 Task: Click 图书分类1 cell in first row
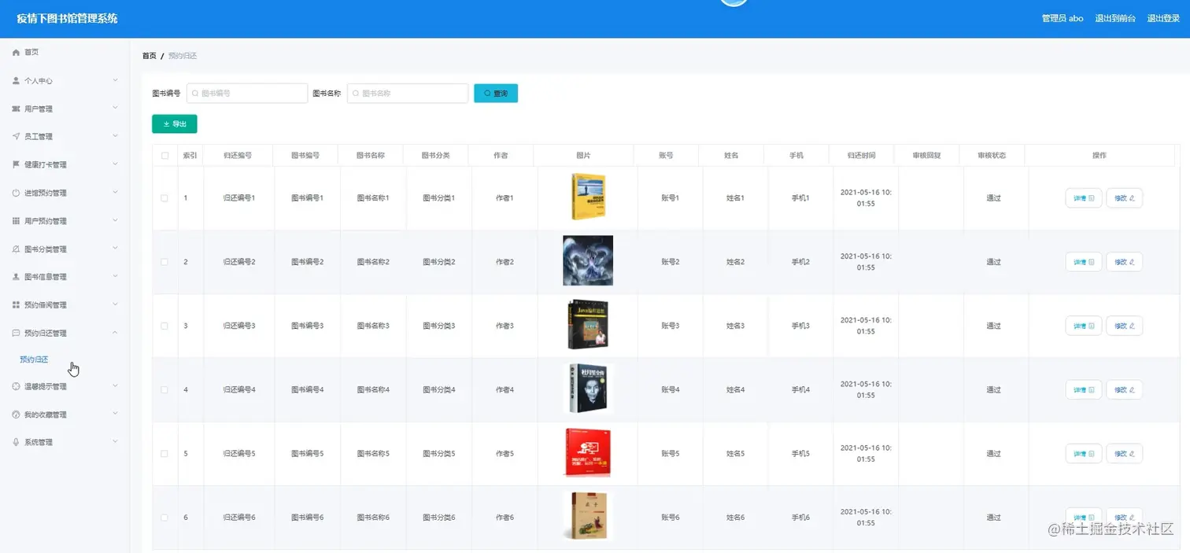click(x=438, y=198)
